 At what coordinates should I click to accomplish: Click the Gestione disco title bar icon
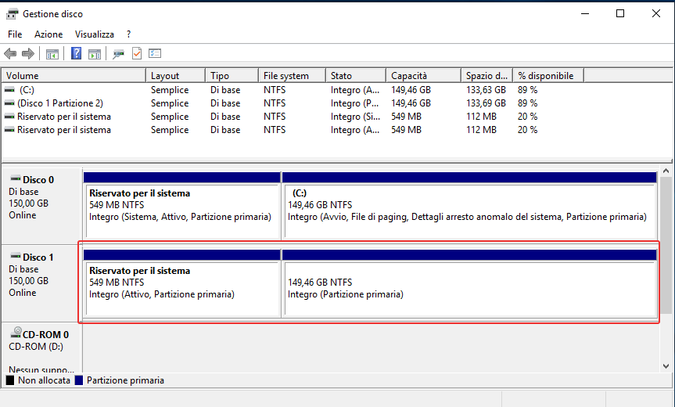pyautogui.click(x=12, y=14)
